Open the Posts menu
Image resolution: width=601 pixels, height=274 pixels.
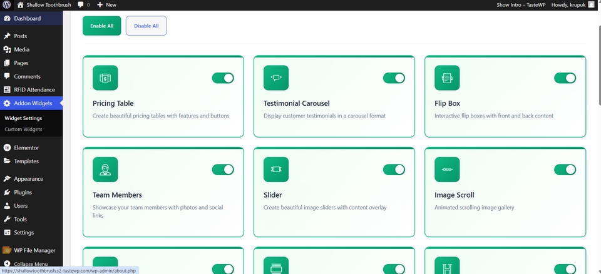31,36
